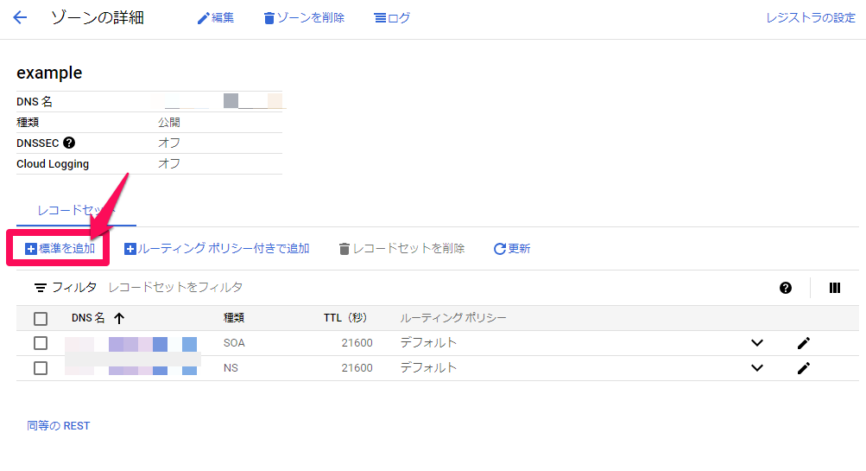The width and height of the screenshot is (866, 471).
Task: Click the DNSSEC help question icon
Action: click(x=69, y=143)
